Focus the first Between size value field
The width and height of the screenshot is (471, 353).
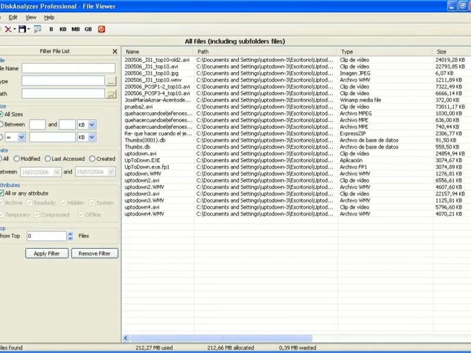point(38,125)
